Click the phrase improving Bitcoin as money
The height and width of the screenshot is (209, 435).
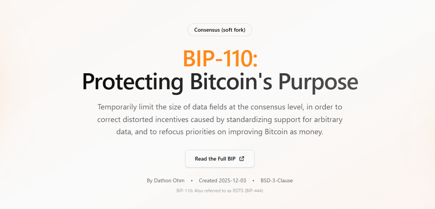point(276,132)
